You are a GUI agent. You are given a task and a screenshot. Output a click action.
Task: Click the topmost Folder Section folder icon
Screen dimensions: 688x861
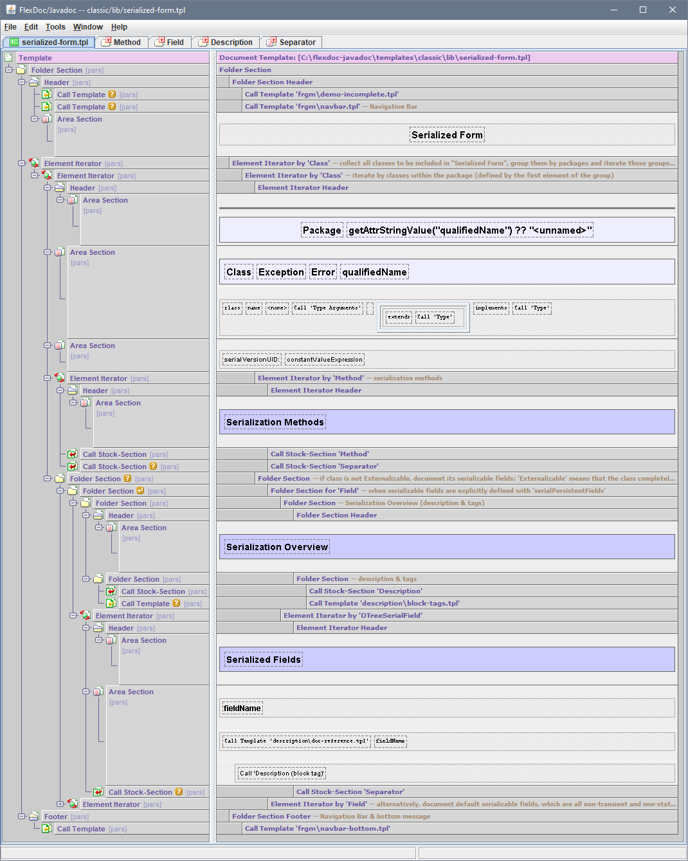21,70
